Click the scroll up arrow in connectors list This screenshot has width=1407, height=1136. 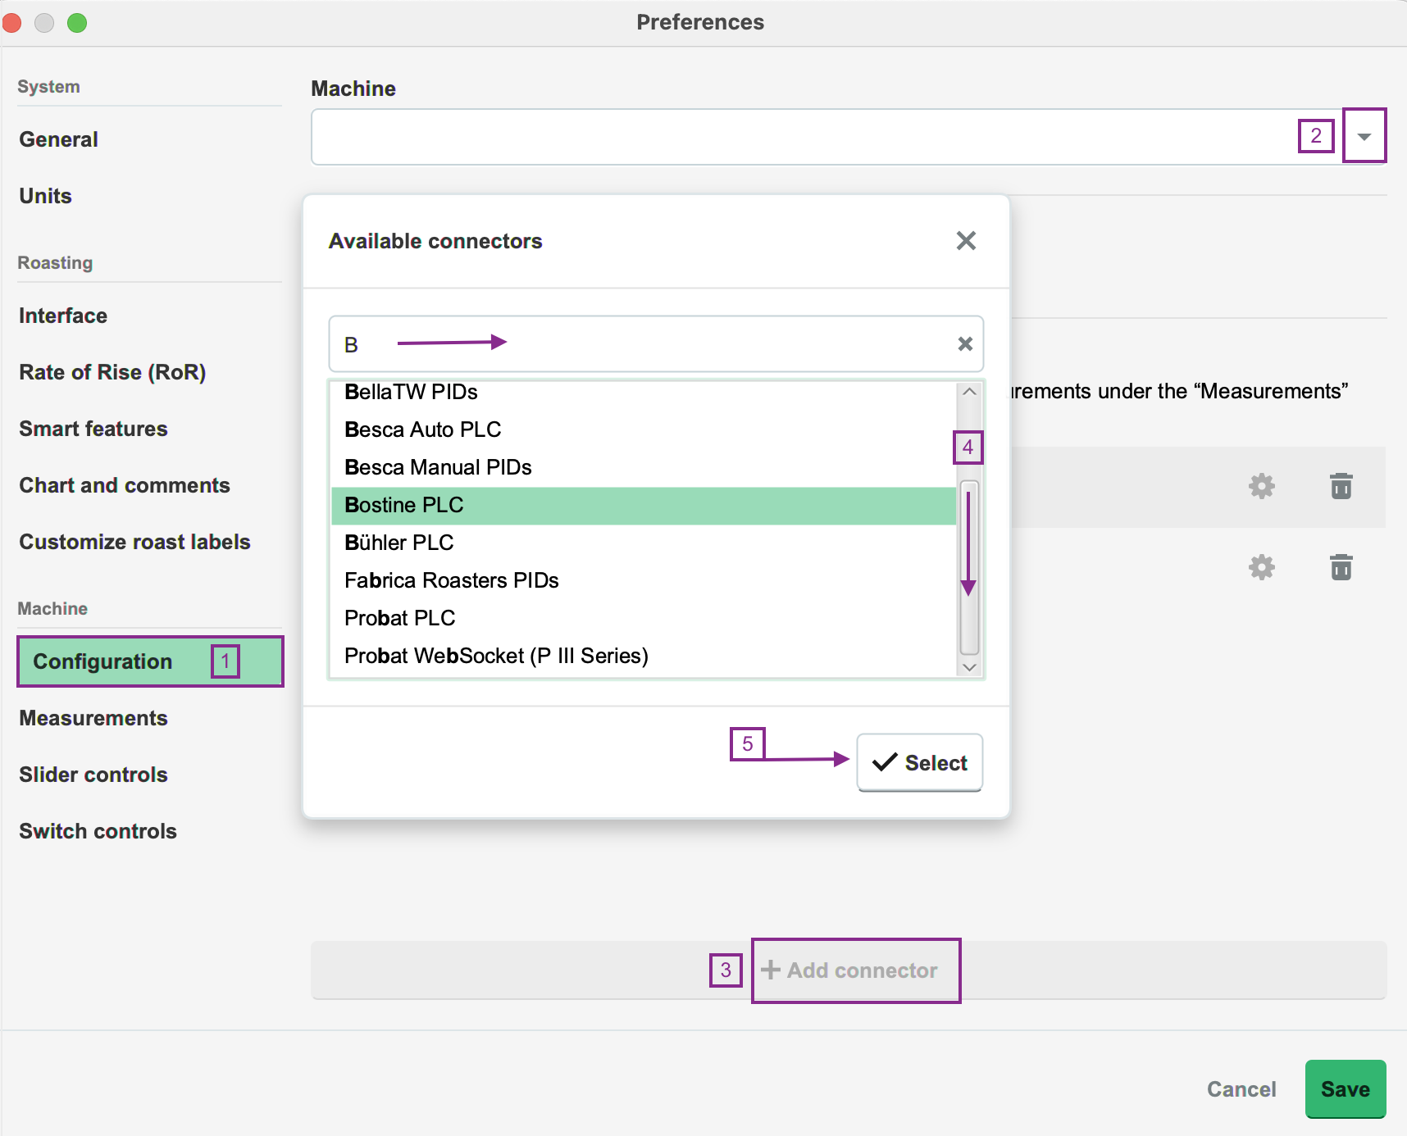pos(969,392)
